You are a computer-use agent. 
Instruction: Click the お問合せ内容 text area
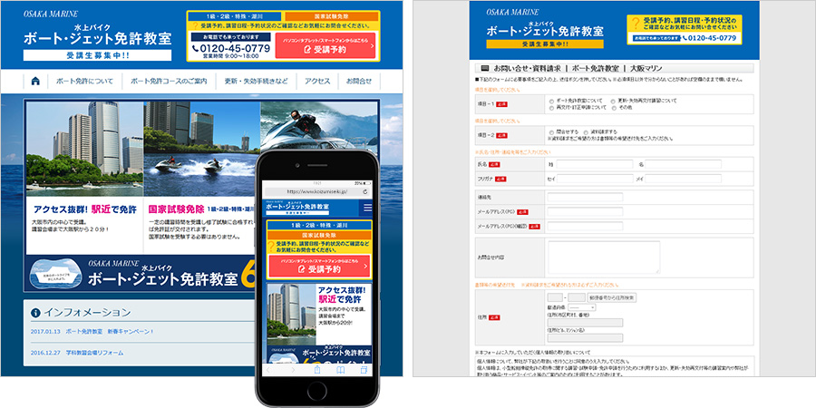(x=603, y=257)
